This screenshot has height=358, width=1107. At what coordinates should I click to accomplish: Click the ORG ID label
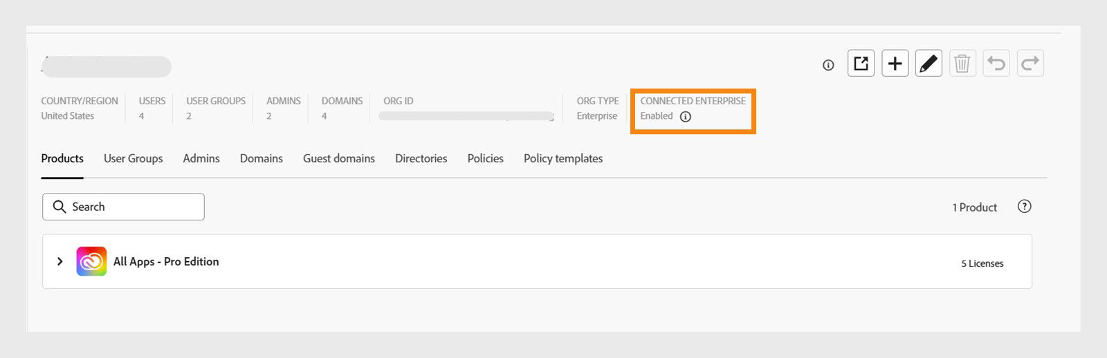[399, 101]
